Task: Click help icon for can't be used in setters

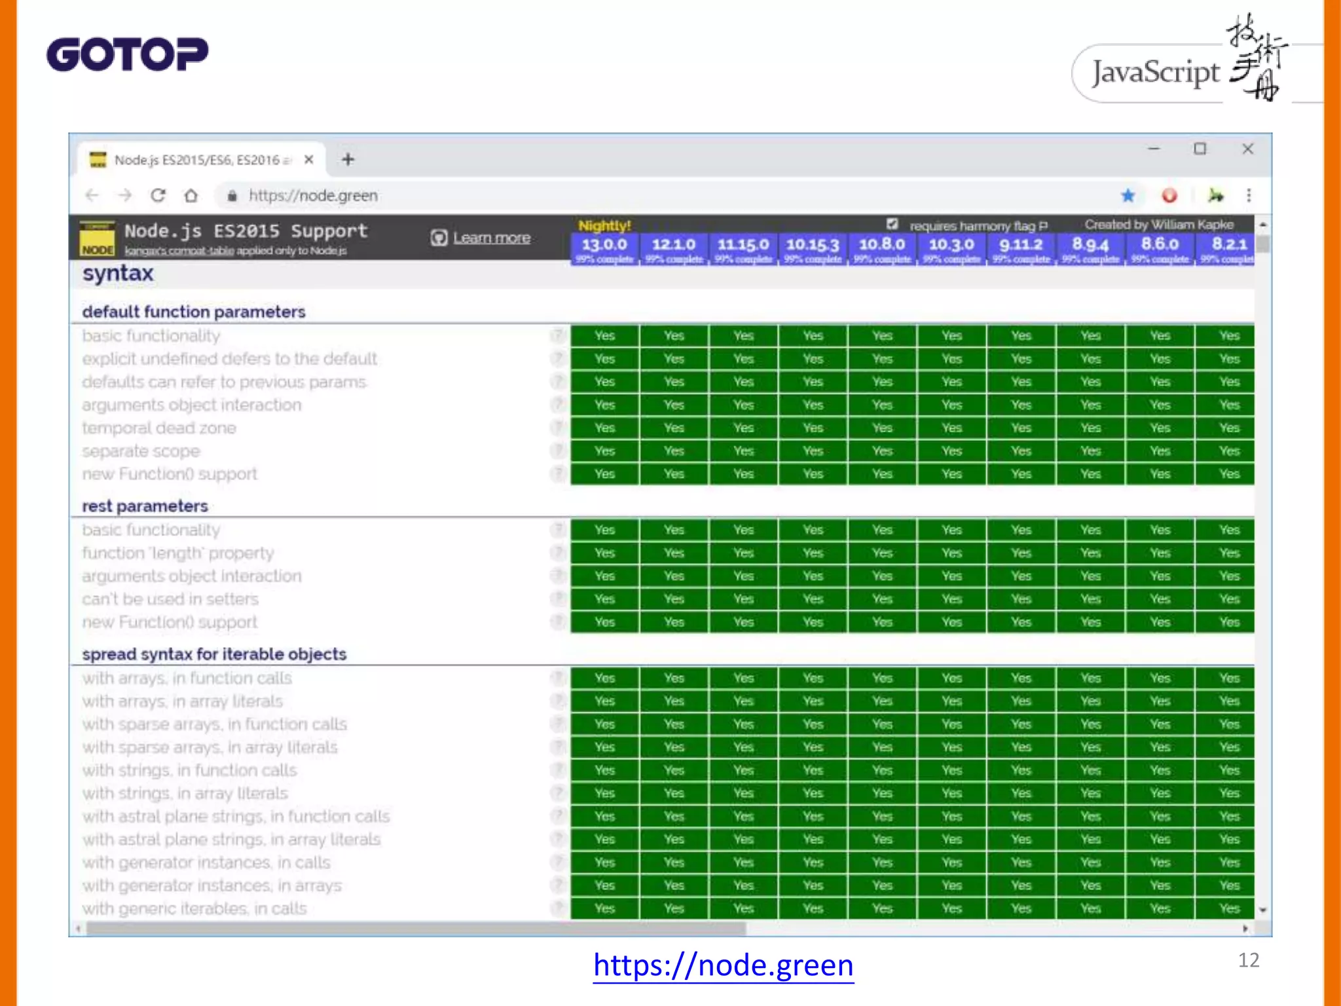Action: 557,599
